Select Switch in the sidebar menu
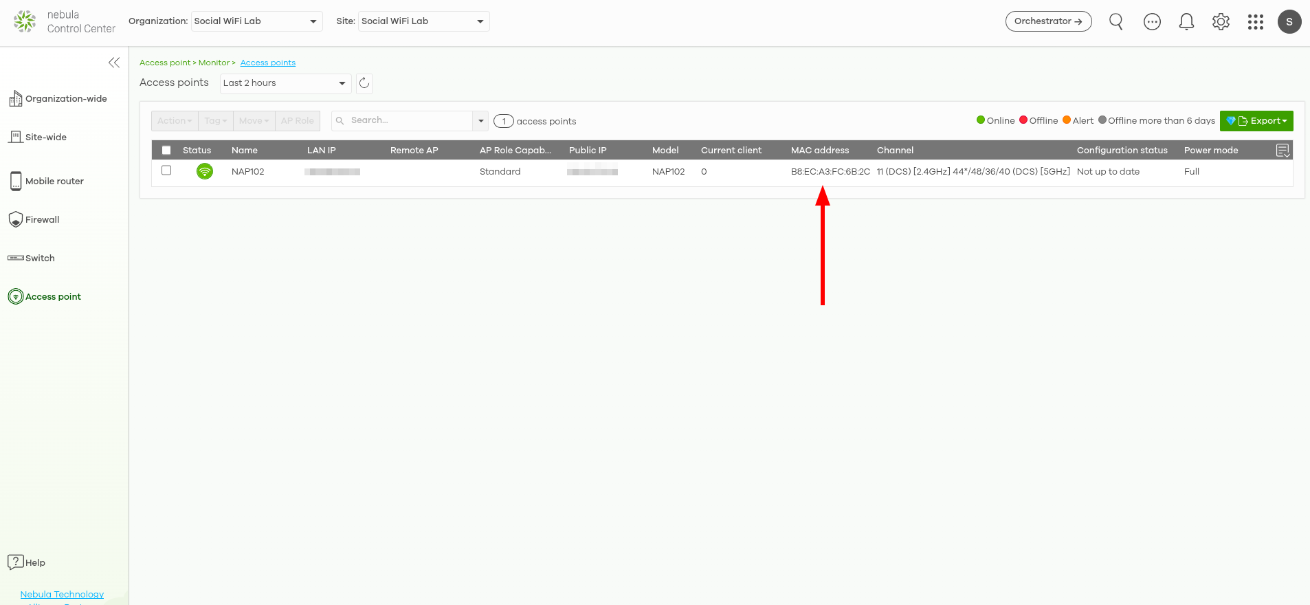Viewport: 1310px width, 605px height. pos(40,258)
